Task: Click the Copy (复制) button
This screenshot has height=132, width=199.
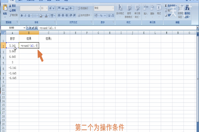Action: 12,10
